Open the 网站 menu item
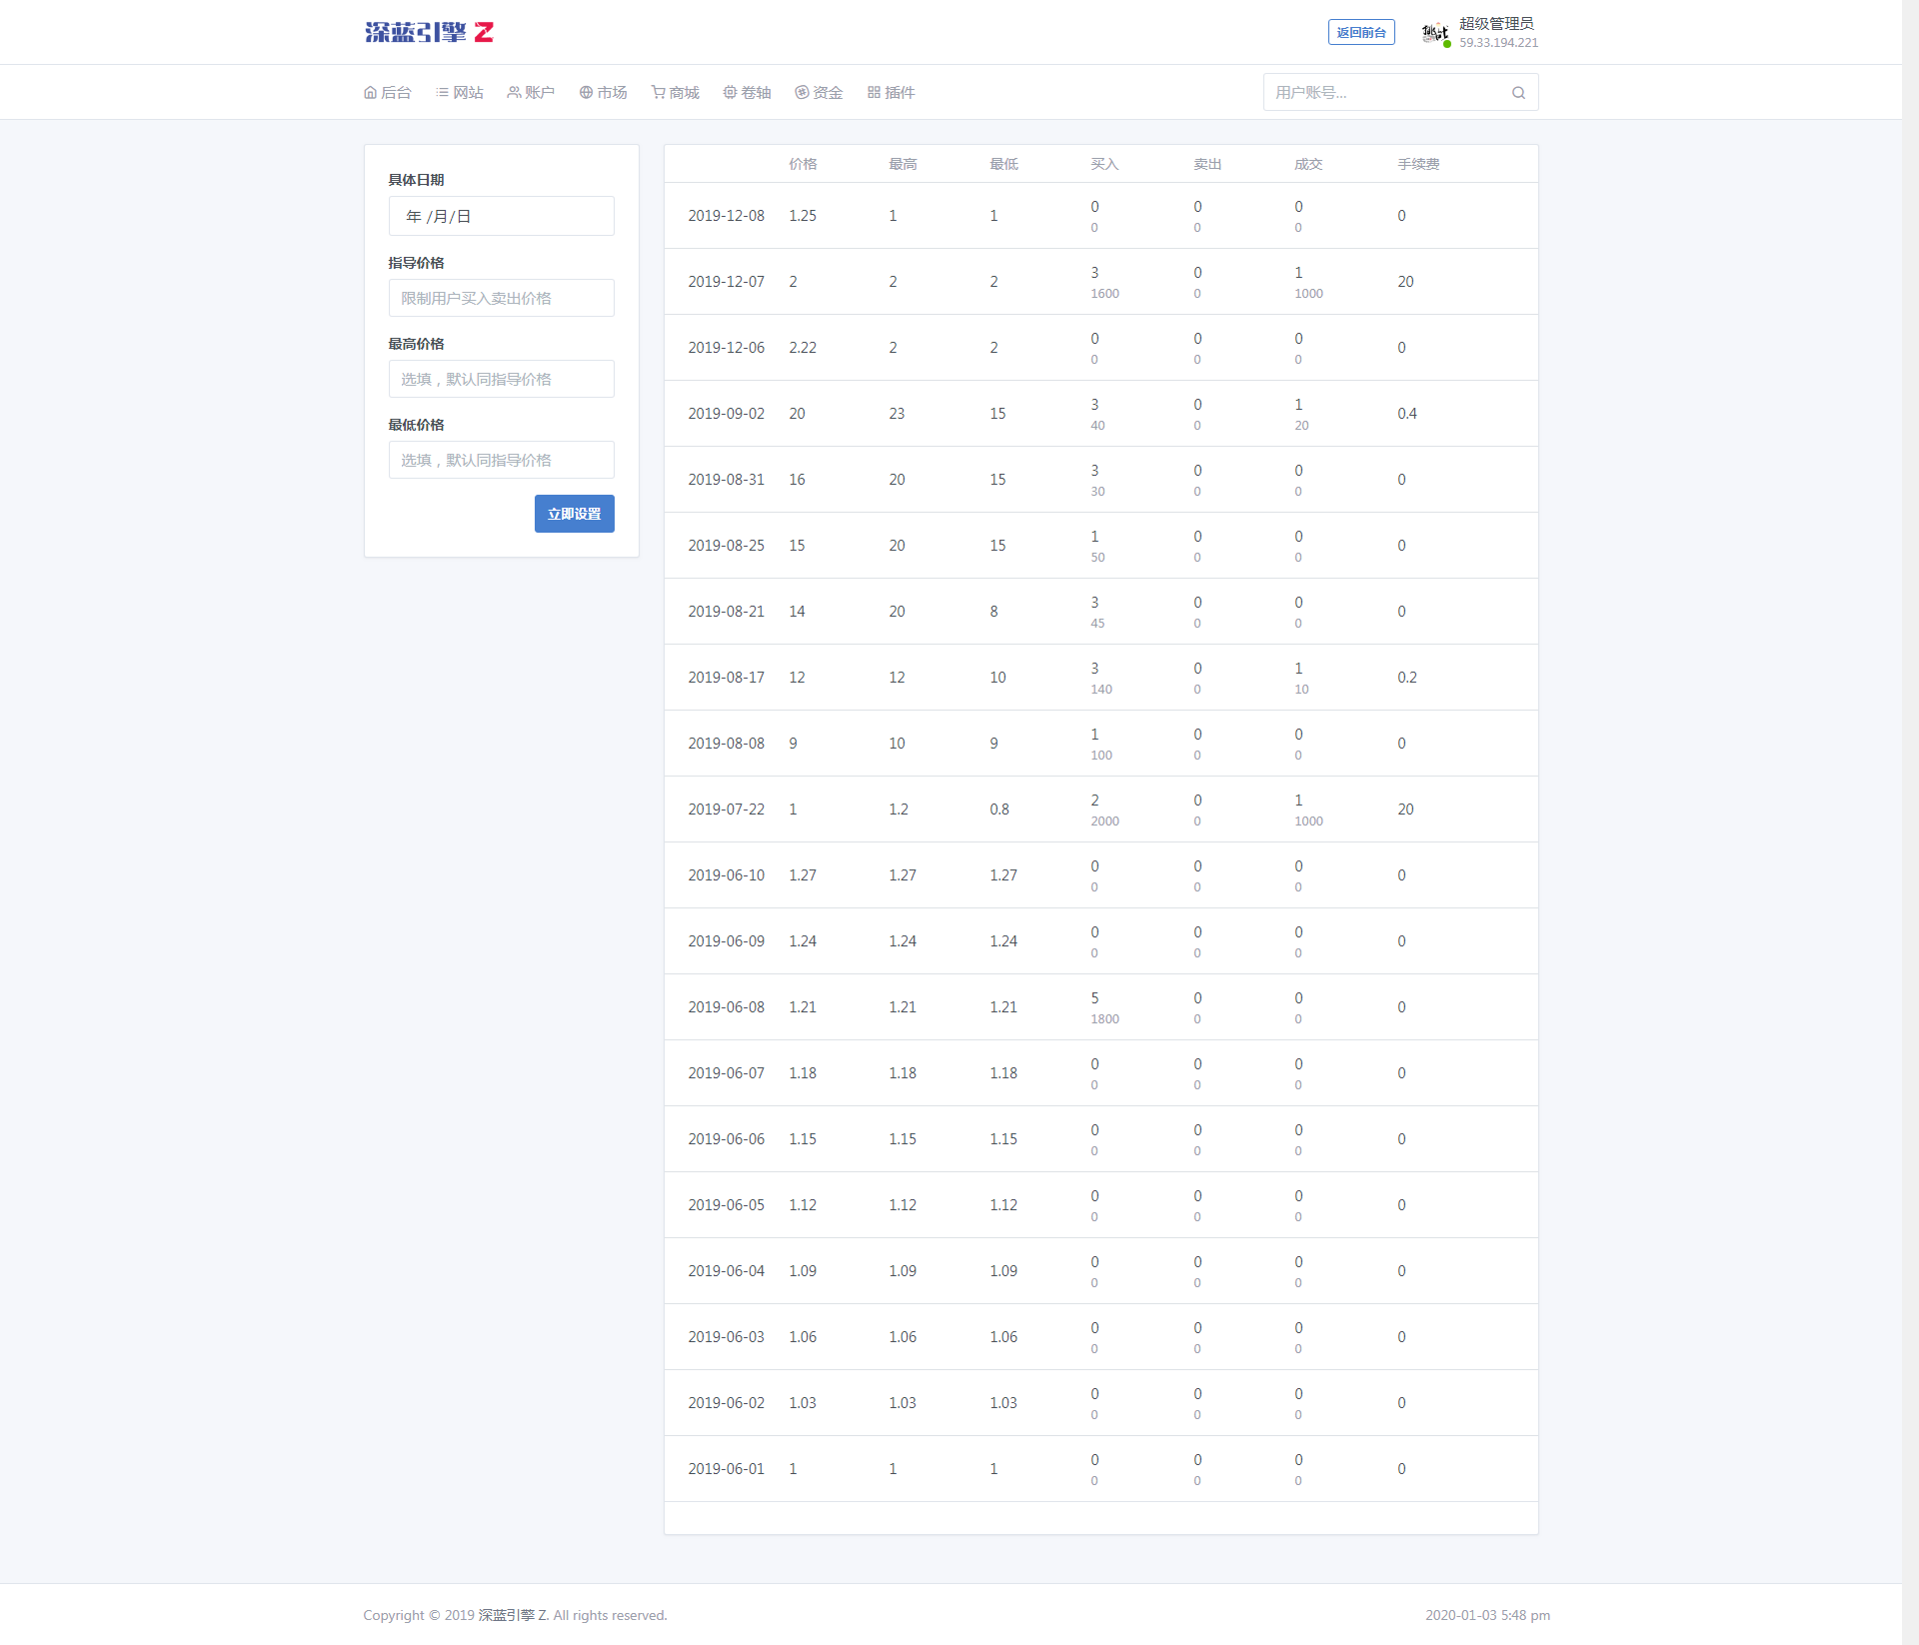 point(460,93)
